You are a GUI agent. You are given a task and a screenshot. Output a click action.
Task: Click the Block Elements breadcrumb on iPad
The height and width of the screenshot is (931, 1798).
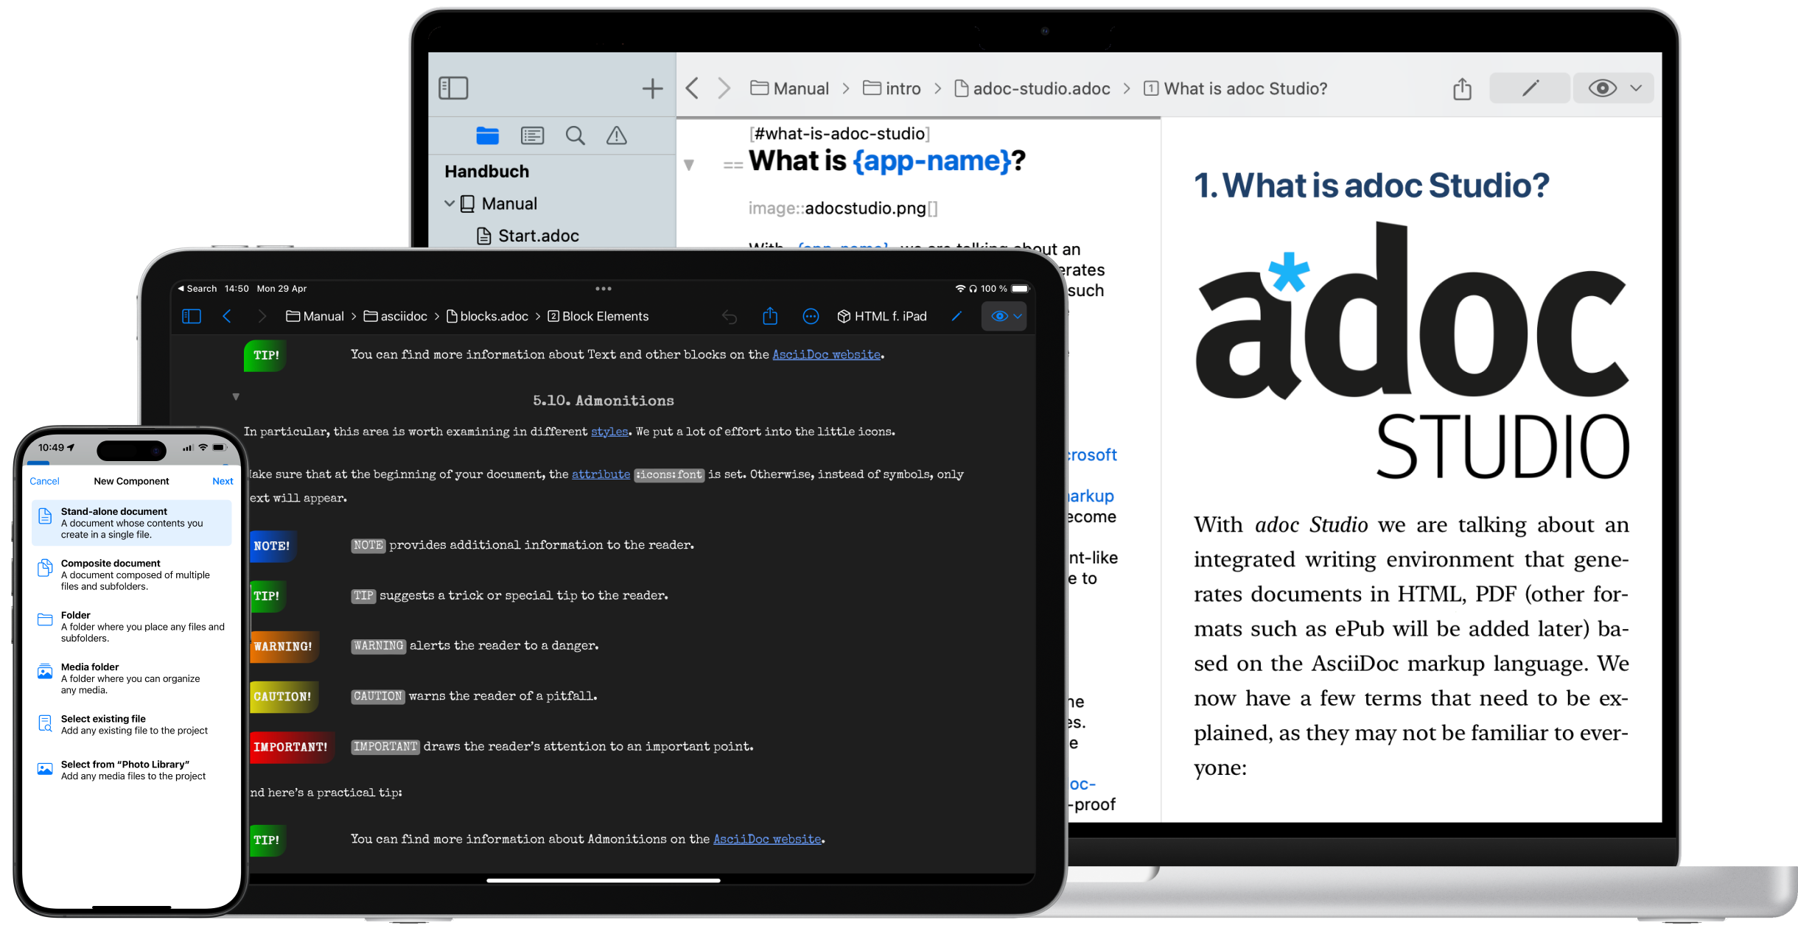[598, 317]
